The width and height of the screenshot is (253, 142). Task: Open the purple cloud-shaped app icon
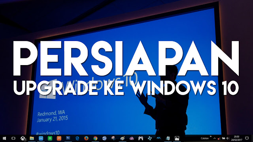click(132, 138)
